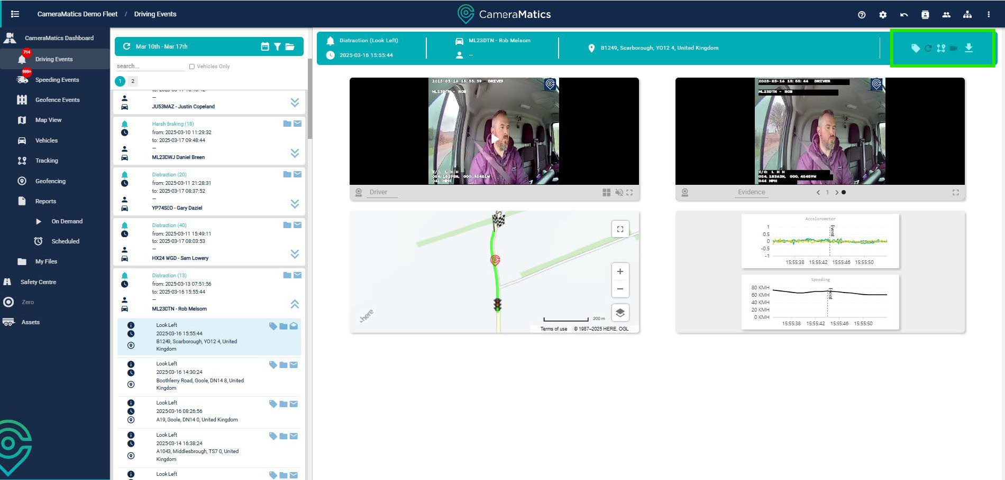Open Speeding Events in sidebar

tap(57, 80)
